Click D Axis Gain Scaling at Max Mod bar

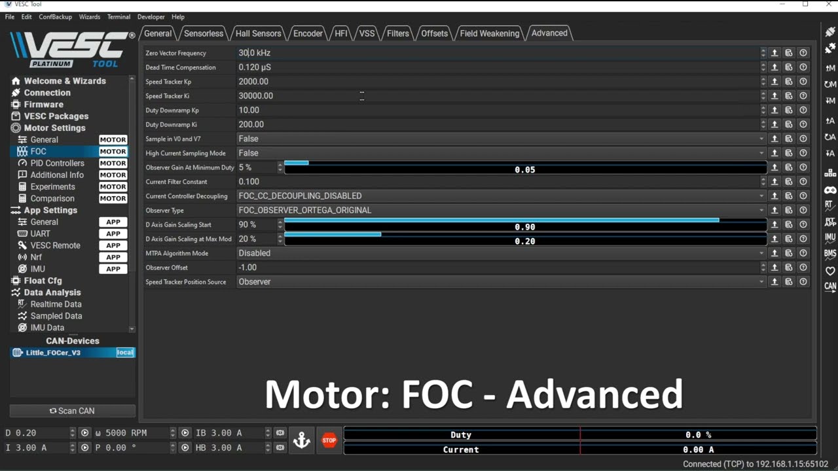(525, 239)
